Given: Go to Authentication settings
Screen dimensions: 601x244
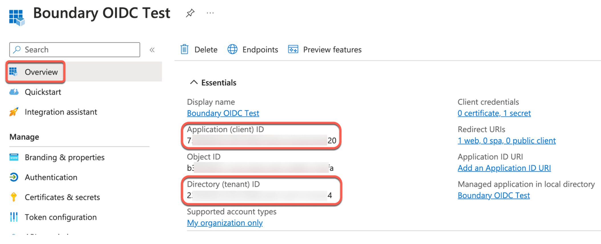Looking at the screenshot, I should click(51, 177).
